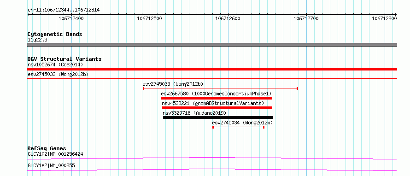Click the Cytogenetic Bands track title
The height and width of the screenshot is (176, 410).
click(x=55, y=34)
